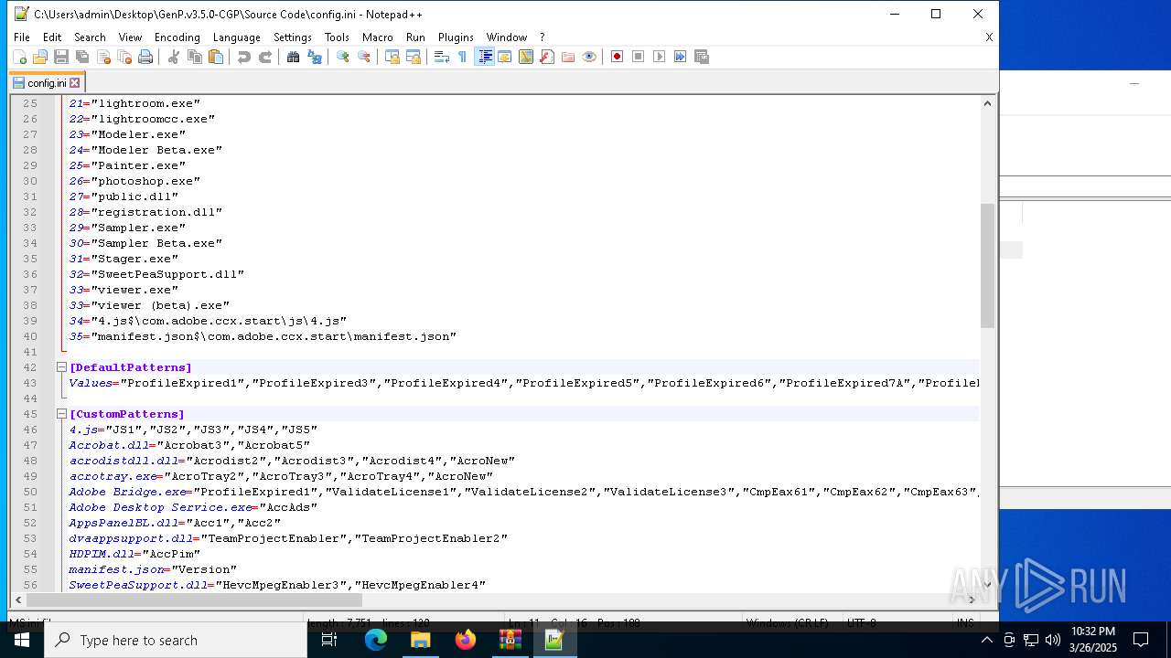The image size is (1171, 658).
Task: Click line number 50 in margin
Action: tap(30, 492)
